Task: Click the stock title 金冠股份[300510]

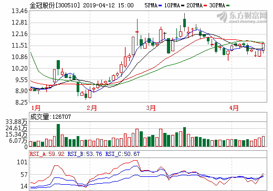Action: 55,5
